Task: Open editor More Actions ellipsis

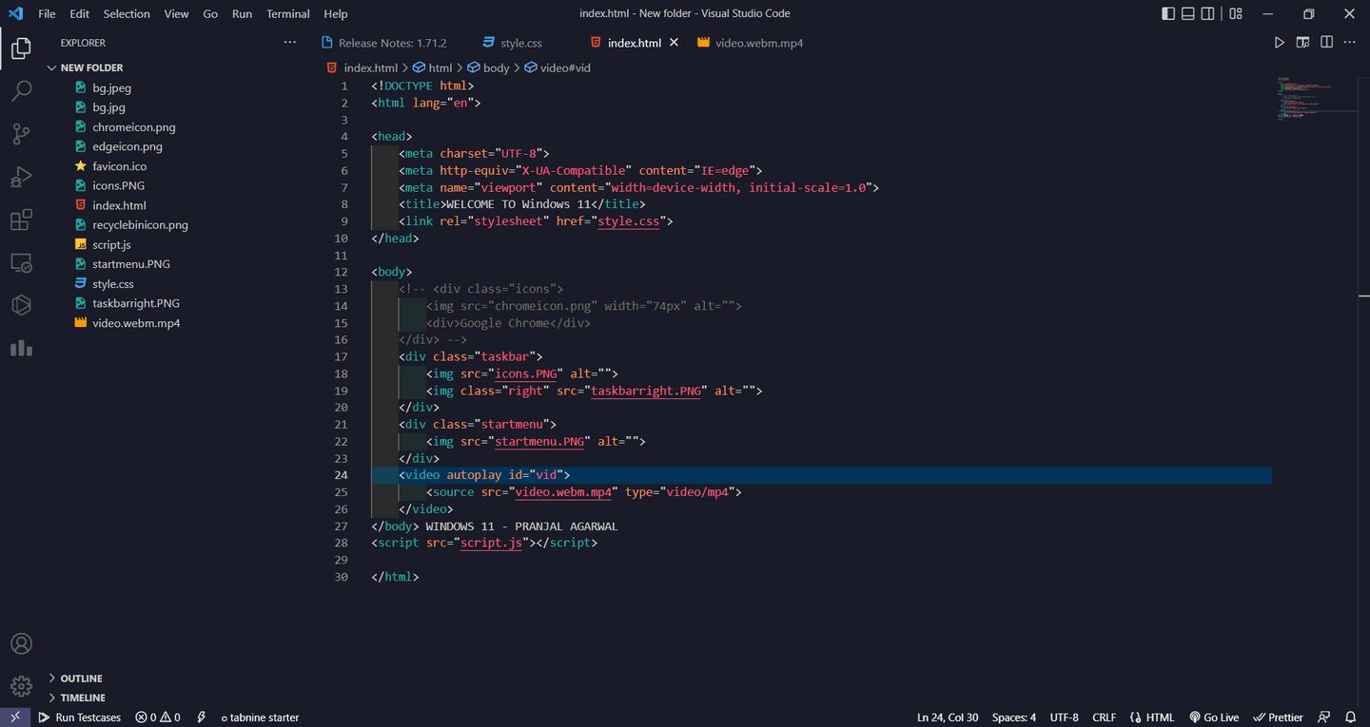Action: [1350, 43]
